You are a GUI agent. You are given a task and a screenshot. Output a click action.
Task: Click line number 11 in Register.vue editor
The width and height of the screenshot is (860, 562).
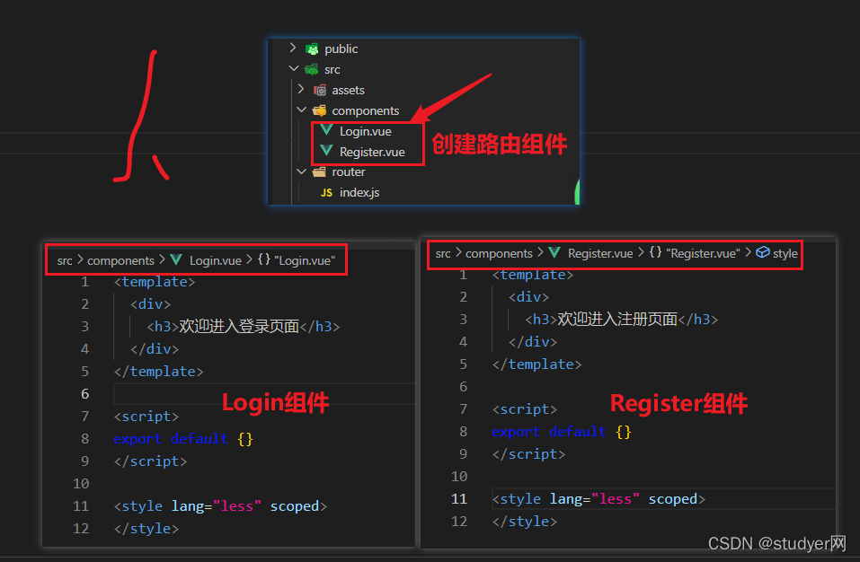click(x=459, y=499)
